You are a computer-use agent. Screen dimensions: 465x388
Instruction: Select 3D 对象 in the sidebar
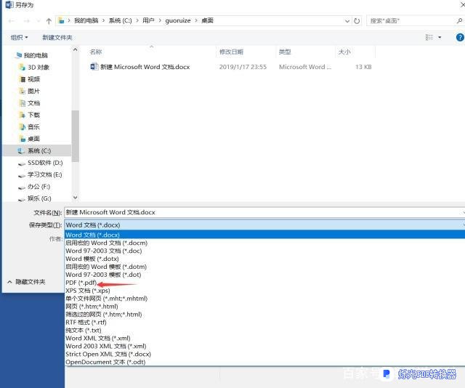39,68
